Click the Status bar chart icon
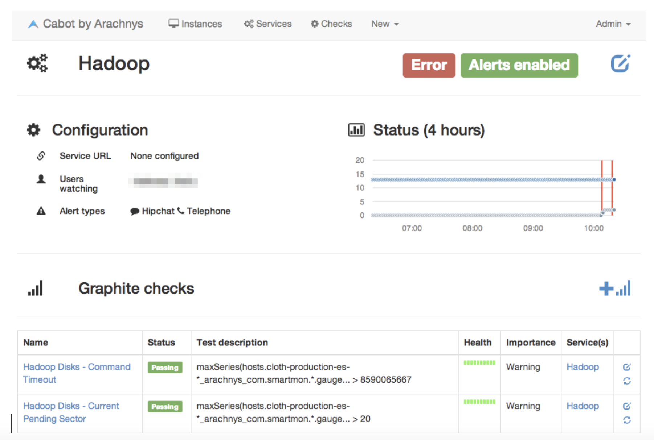Image resolution: width=654 pixels, height=440 pixels. [356, 130]
